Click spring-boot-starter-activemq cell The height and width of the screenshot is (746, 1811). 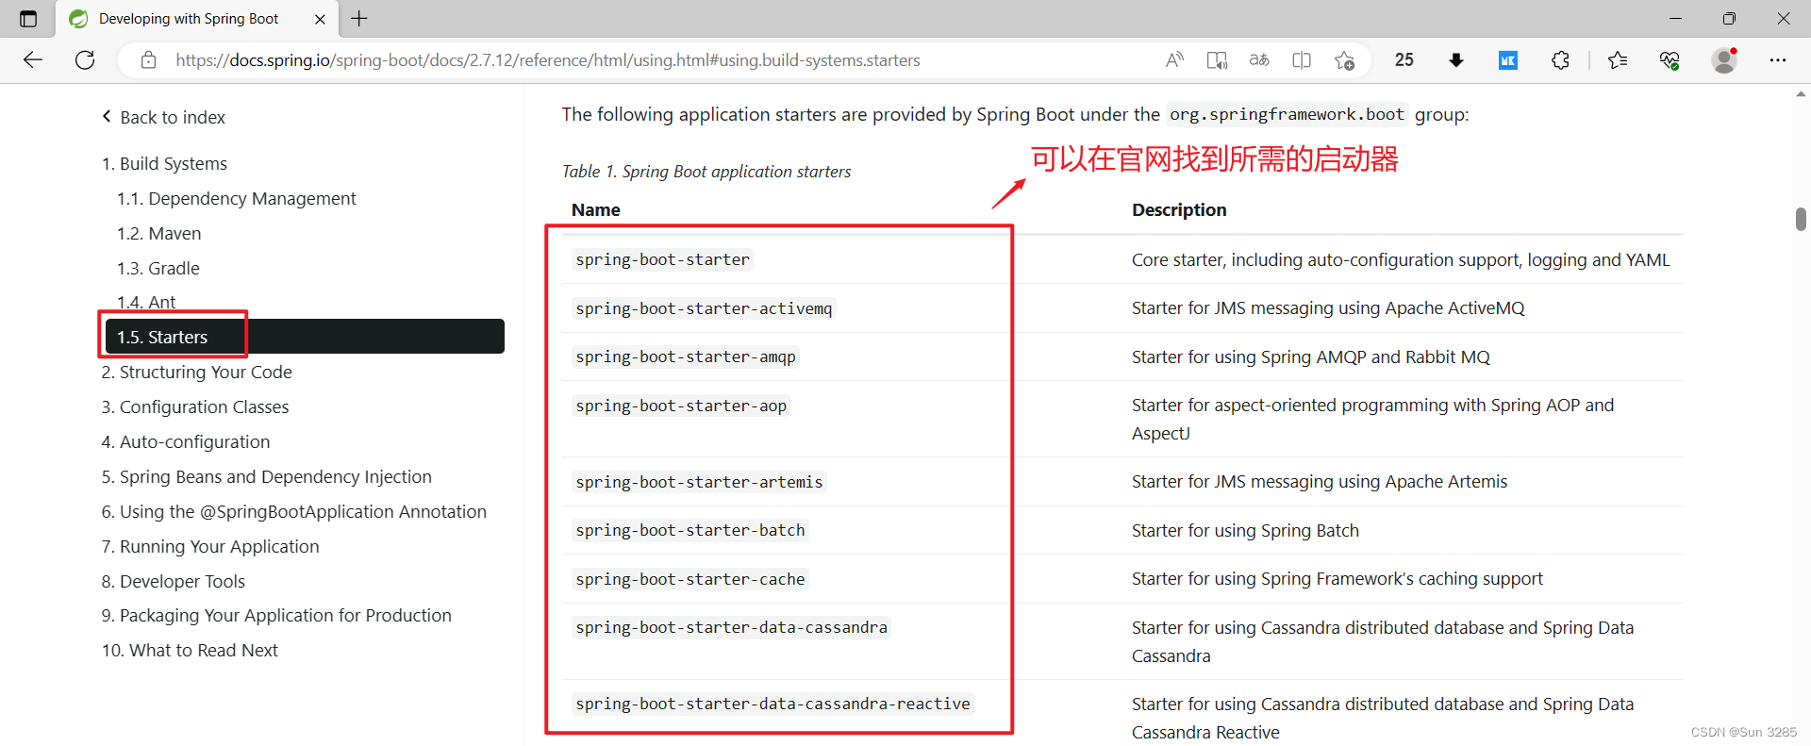[x=704, y=308]
